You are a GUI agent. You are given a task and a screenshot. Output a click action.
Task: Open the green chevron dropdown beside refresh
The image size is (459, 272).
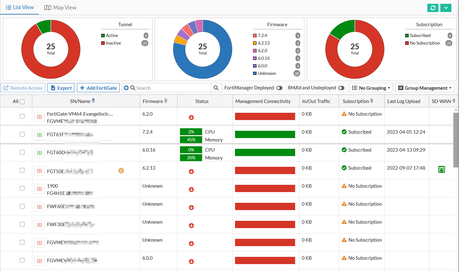pyautogui.click(x=446, y=8)
